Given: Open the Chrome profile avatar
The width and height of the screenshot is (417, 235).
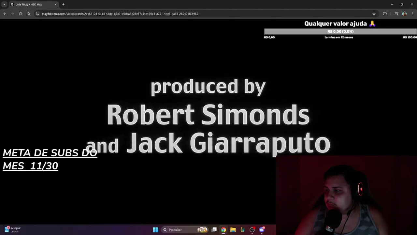Looking at the screenshot, I should (404, 14).
